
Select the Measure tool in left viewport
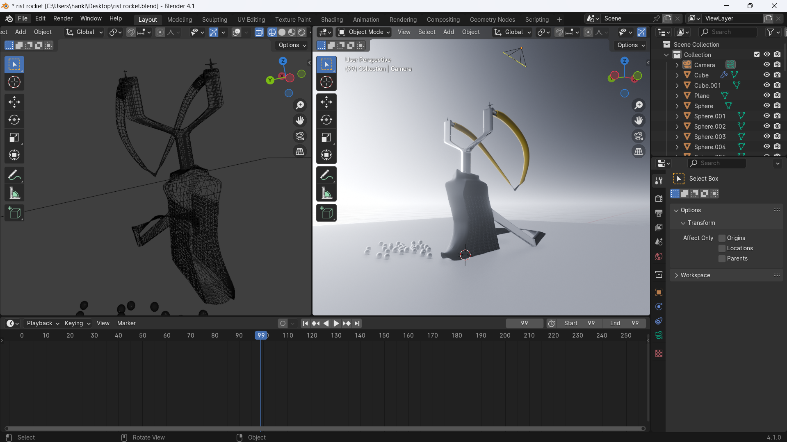tap(14, 193)
